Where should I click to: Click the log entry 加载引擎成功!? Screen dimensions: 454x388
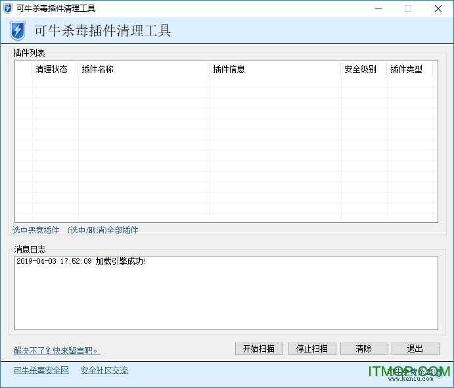pos(81,261)
